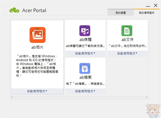Click the left arrow of horizontal scrollbar
This screenshot has height=118, width=161.
(12, 97)
